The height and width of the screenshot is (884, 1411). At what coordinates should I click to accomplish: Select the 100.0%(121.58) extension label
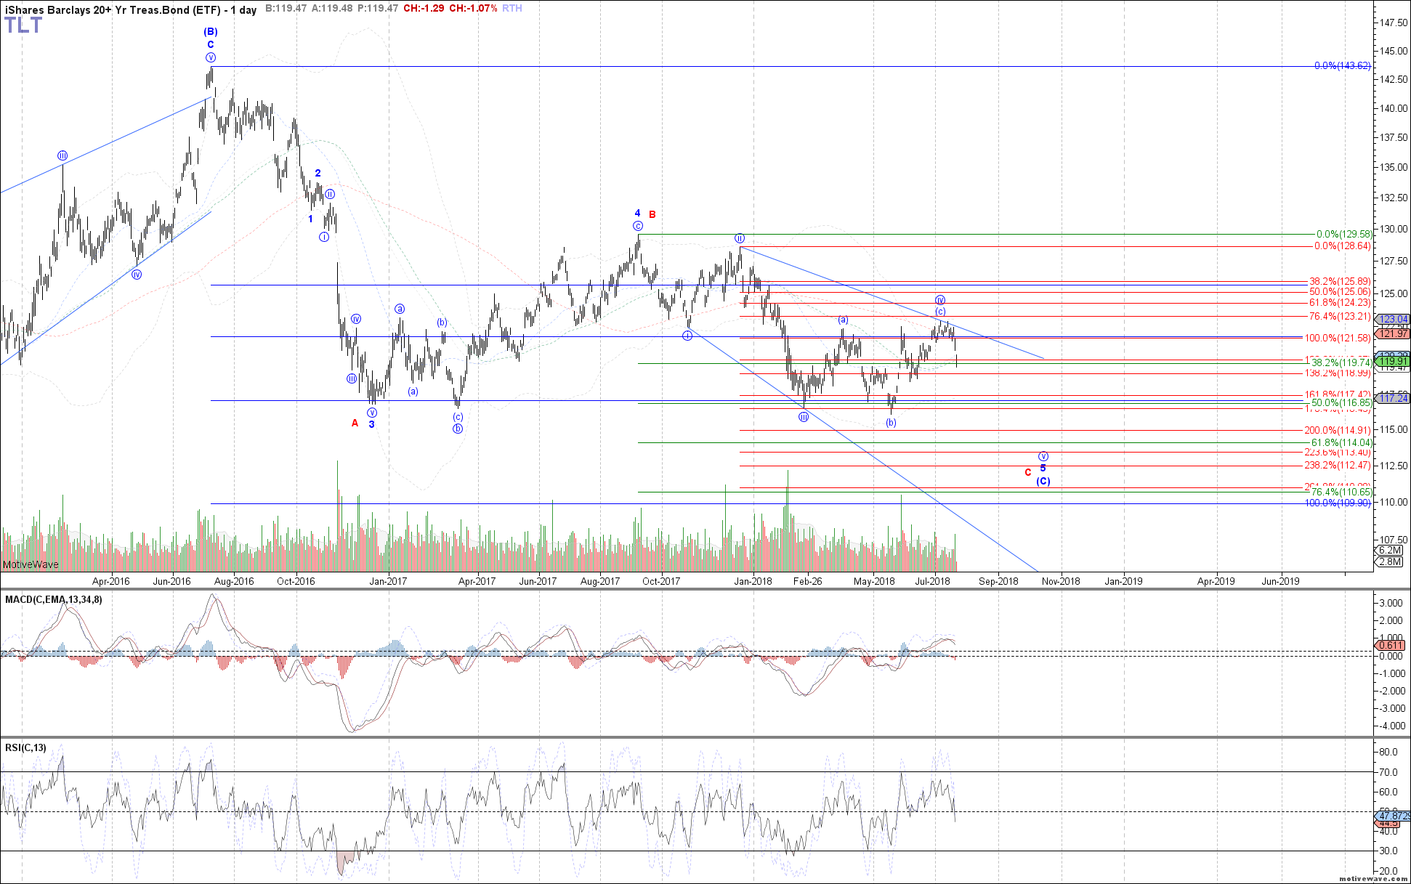coord(1338,338)
